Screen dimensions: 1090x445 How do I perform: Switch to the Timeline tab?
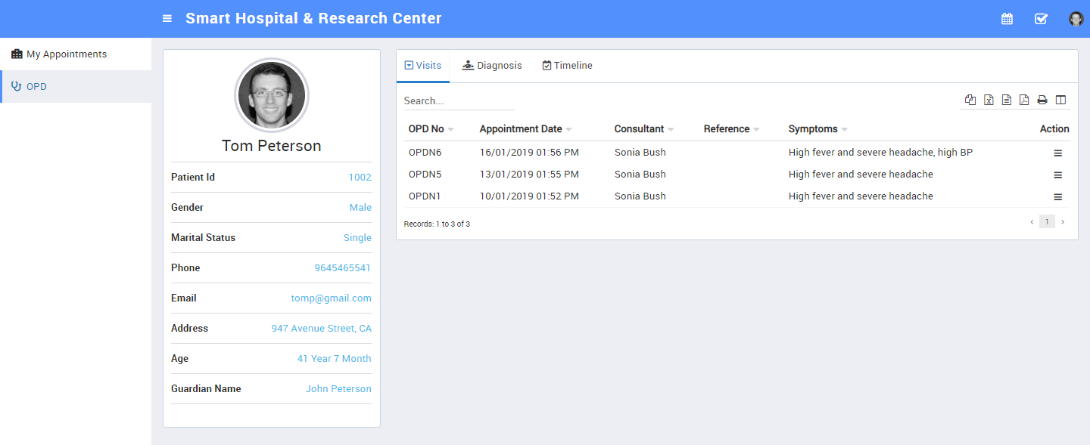(x=567, y=66)
